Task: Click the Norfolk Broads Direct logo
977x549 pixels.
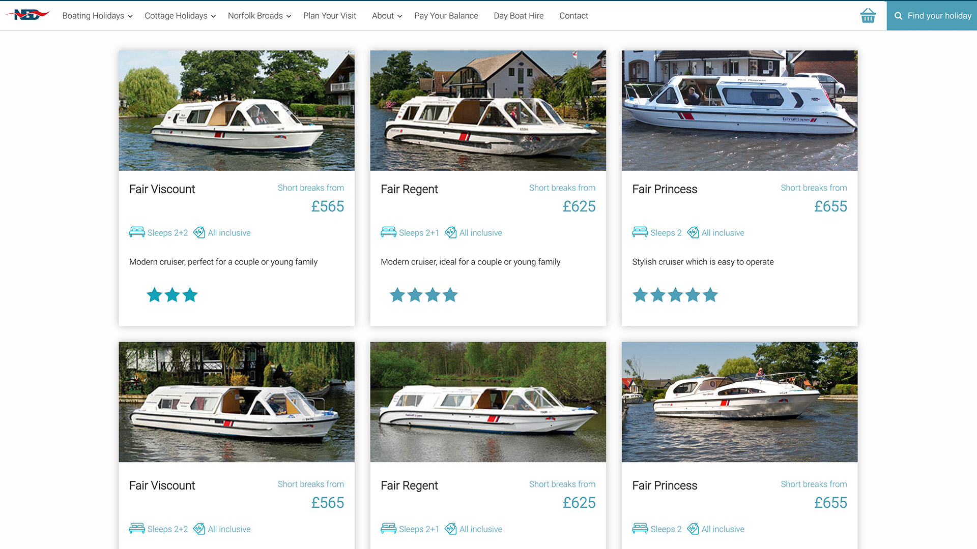Action: pos(27,15)
